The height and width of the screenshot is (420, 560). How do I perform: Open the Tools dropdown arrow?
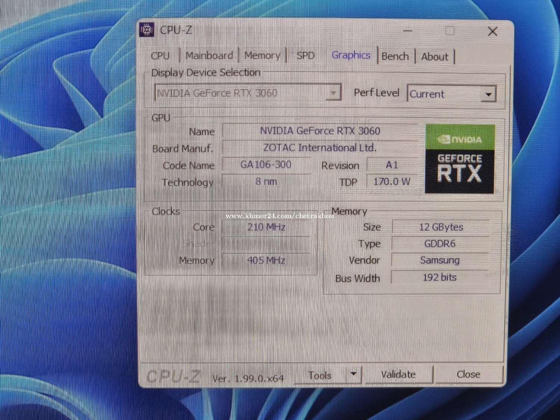(354, 374)
